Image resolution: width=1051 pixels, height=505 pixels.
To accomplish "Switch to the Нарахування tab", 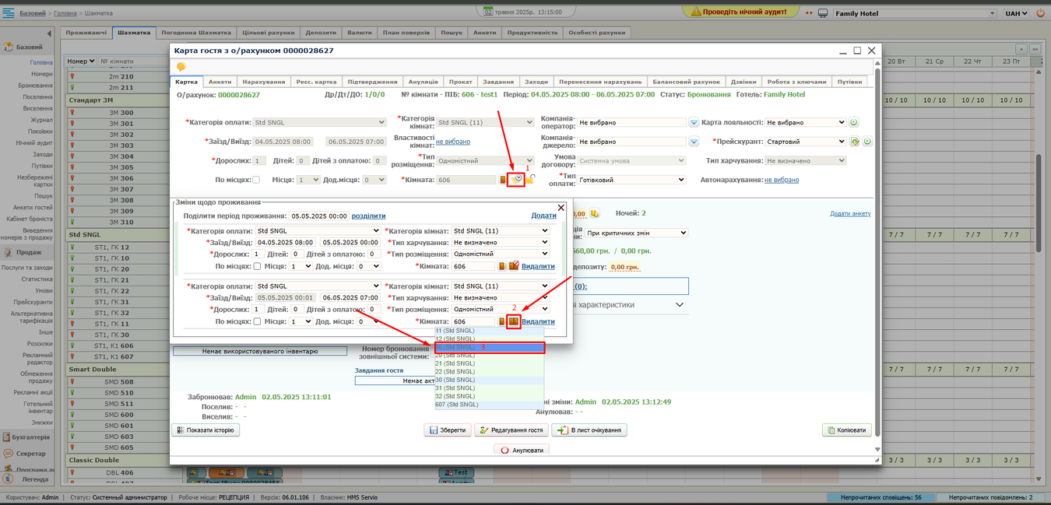I will tap(263, 82).
